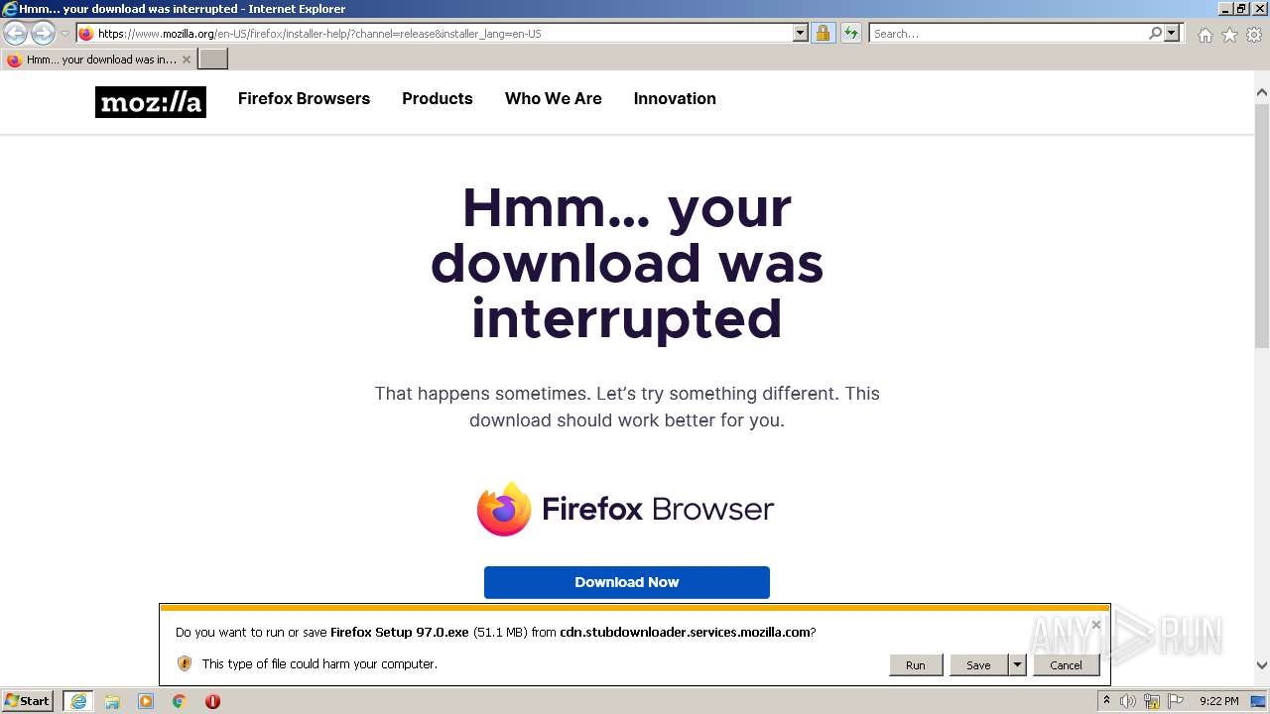Expand the address bar autocomplete dropdown arrow
The image size is (1270, 714).
801,34
